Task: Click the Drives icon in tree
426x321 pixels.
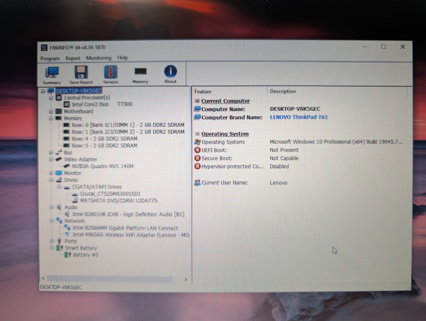Action: (x=59, y=180)
